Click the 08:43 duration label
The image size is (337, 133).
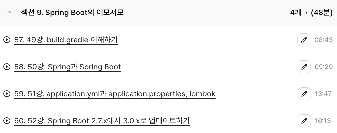[x=323, y=40]
